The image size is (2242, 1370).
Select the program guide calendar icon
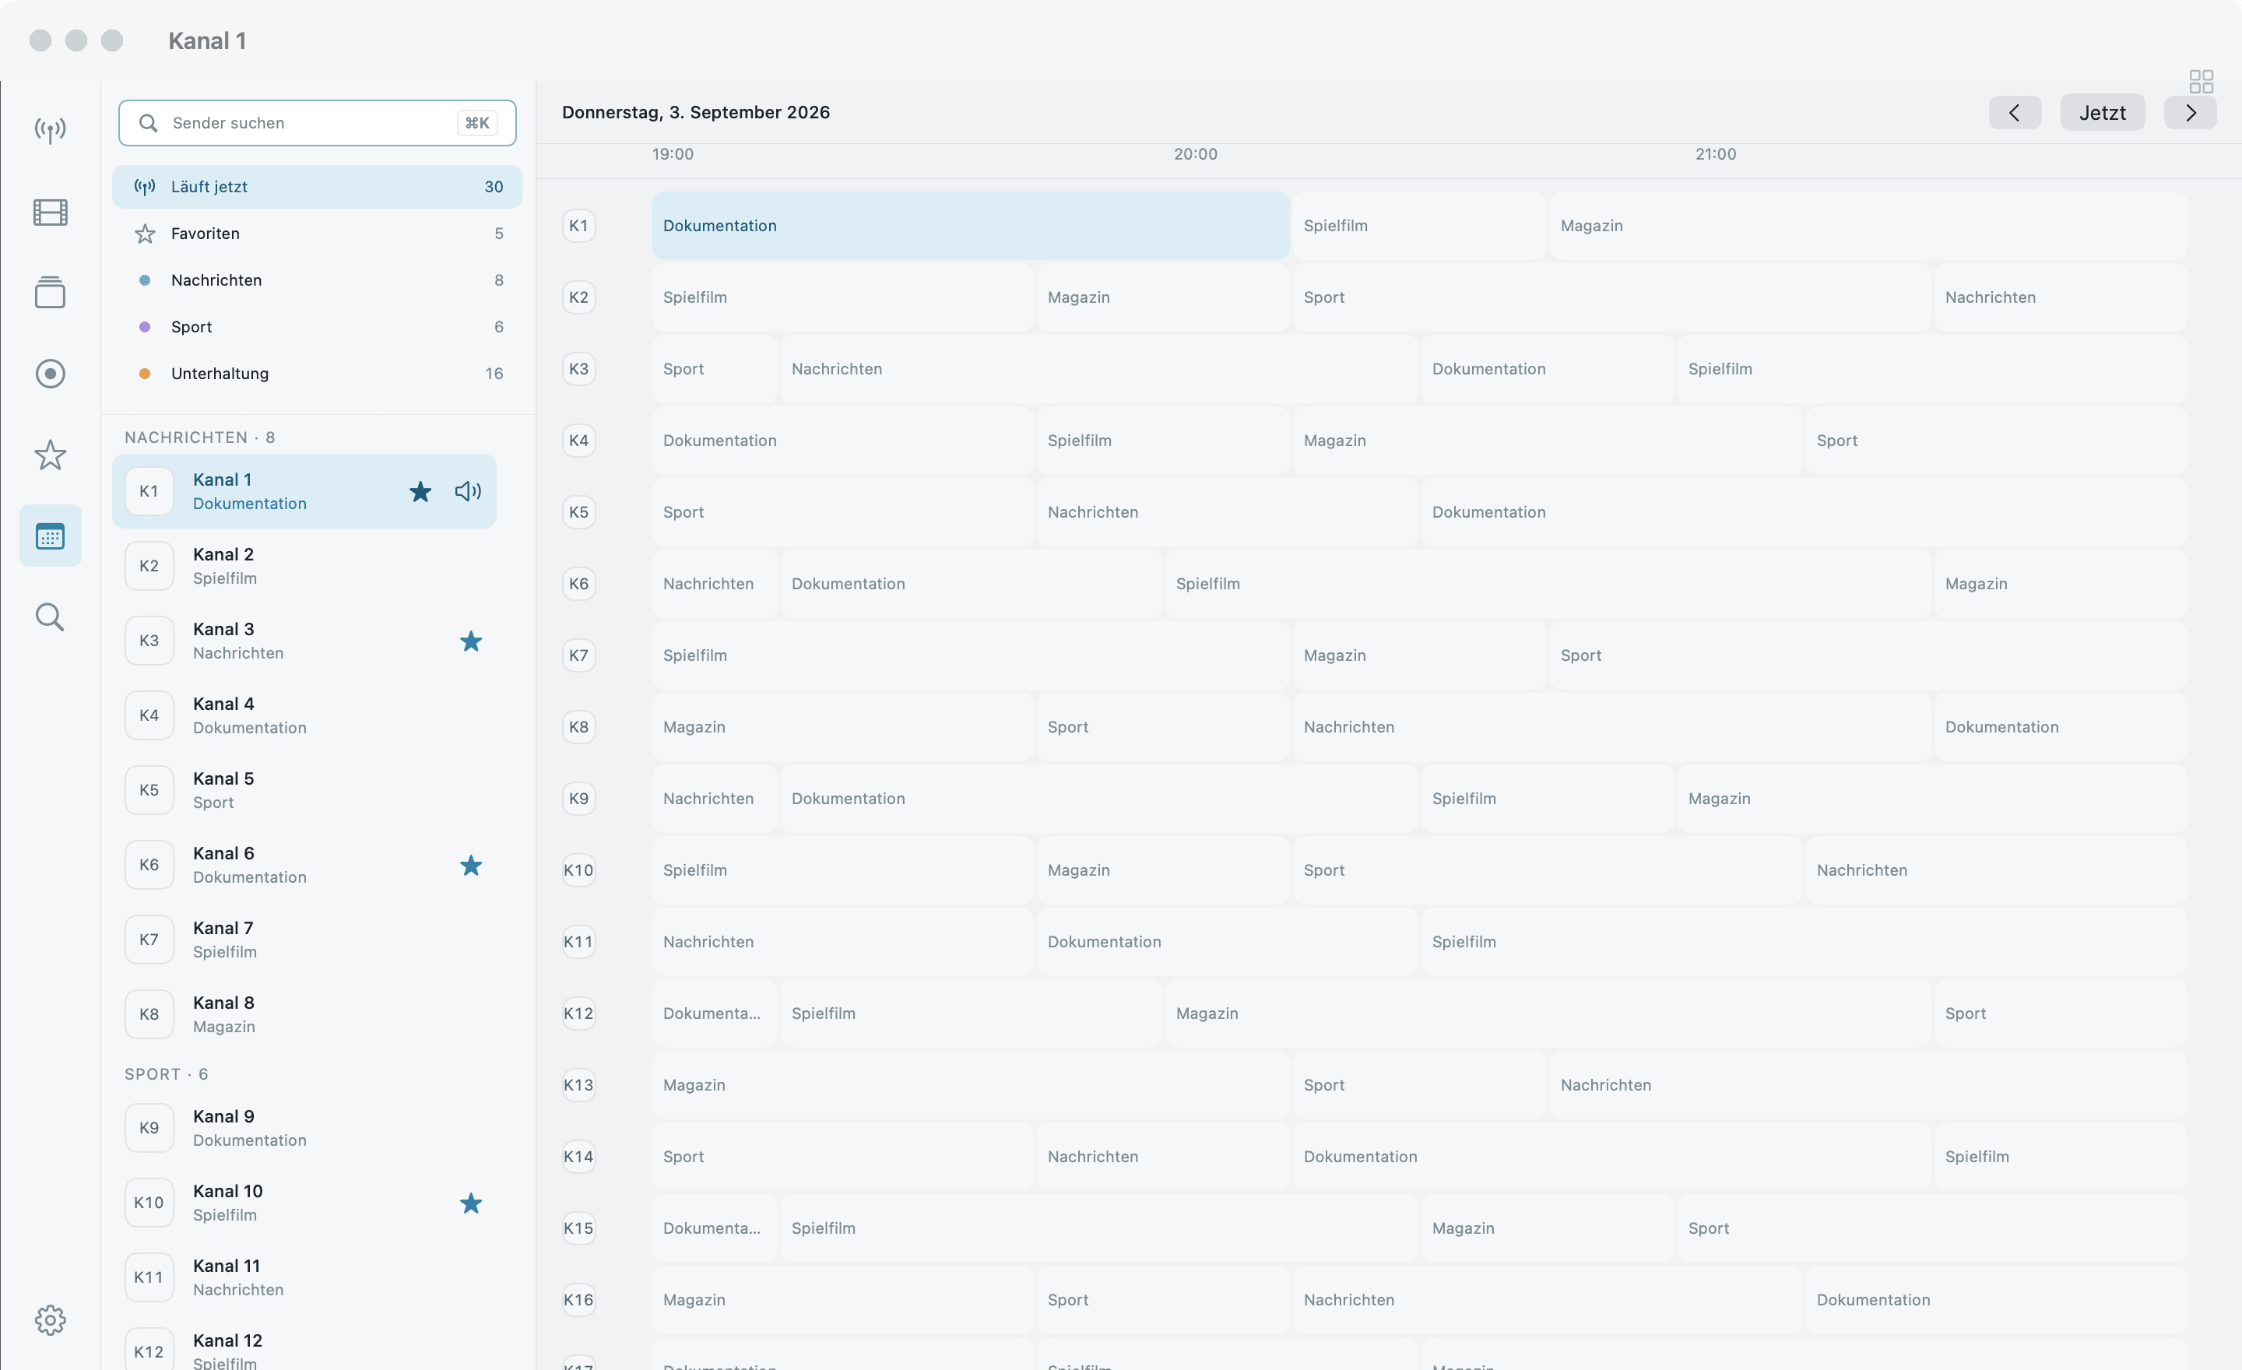click(50, 536)
